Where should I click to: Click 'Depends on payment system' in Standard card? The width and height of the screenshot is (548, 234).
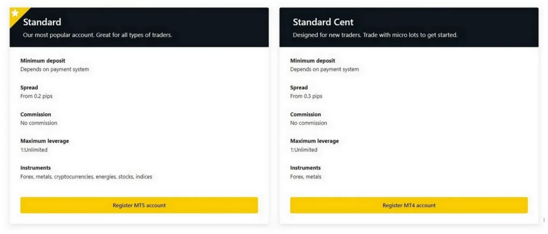point(55,69)
